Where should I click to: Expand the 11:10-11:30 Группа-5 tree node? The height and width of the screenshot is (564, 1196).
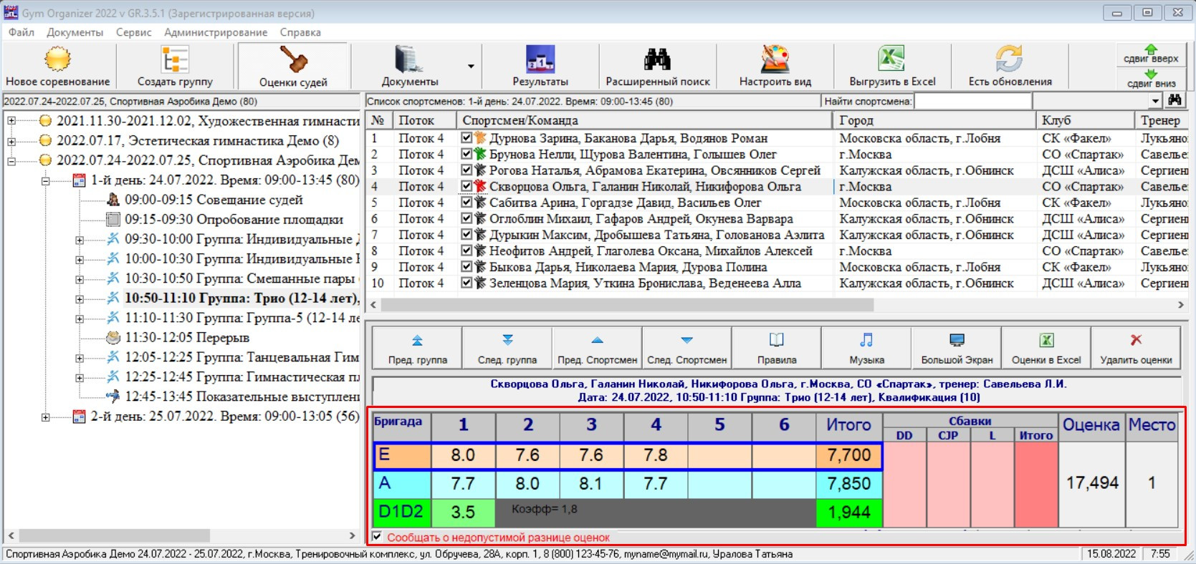[x=80, y=319]
